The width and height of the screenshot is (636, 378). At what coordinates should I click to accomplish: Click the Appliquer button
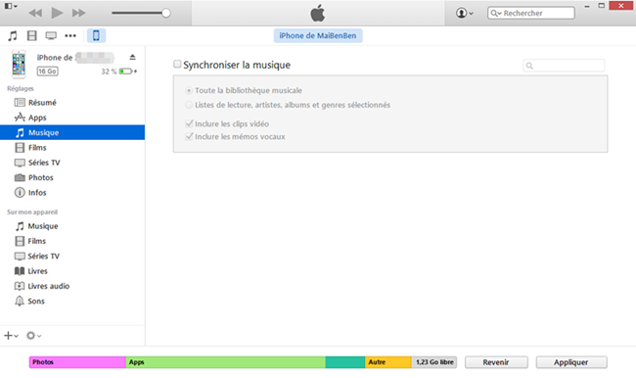[x=571, y=362]
